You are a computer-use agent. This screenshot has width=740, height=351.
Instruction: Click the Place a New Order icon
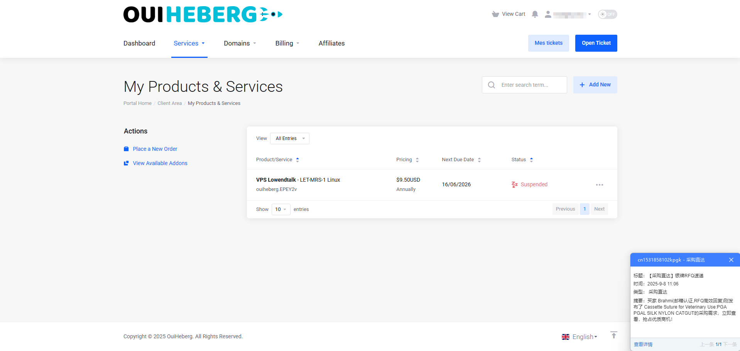(126, 149)
